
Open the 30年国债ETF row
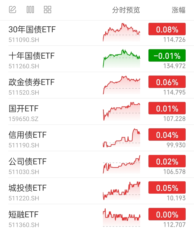(97, 33)
